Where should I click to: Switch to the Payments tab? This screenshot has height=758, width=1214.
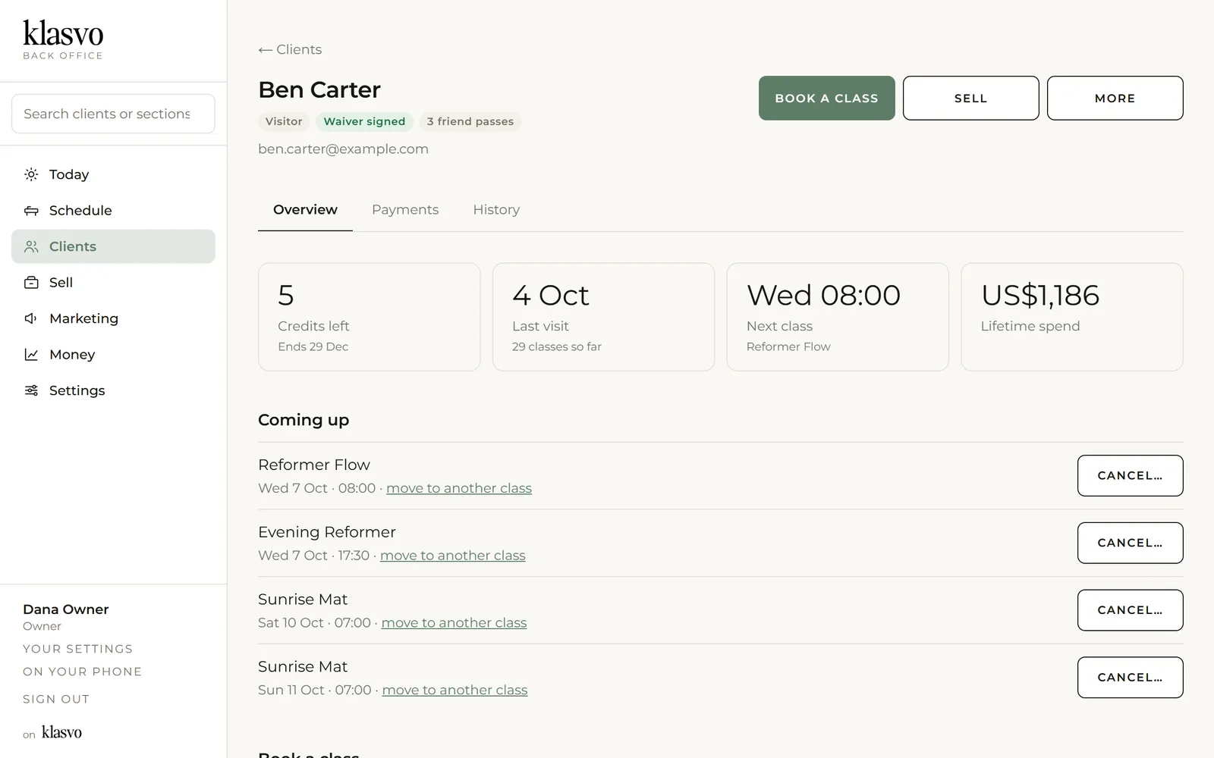pyautogui.click(x=405, y=210)
